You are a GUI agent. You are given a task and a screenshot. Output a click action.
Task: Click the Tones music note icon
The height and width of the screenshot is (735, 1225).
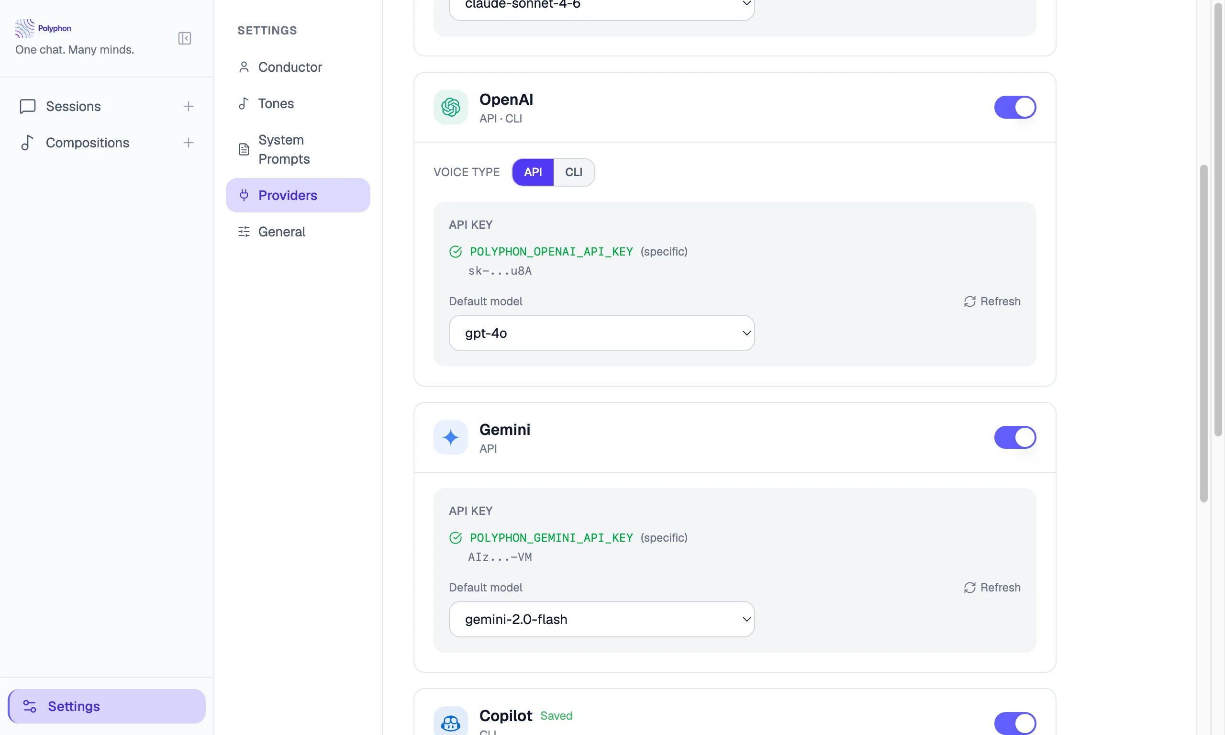(244, 103)
